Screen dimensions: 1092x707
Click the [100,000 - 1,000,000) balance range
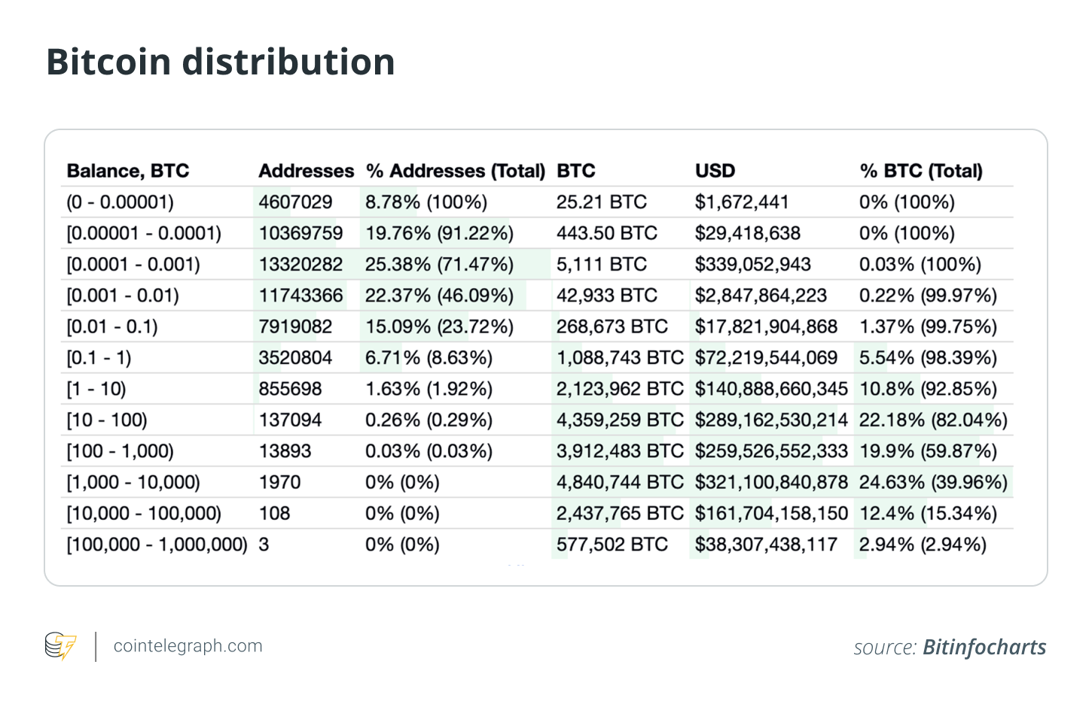click(157, 545)
